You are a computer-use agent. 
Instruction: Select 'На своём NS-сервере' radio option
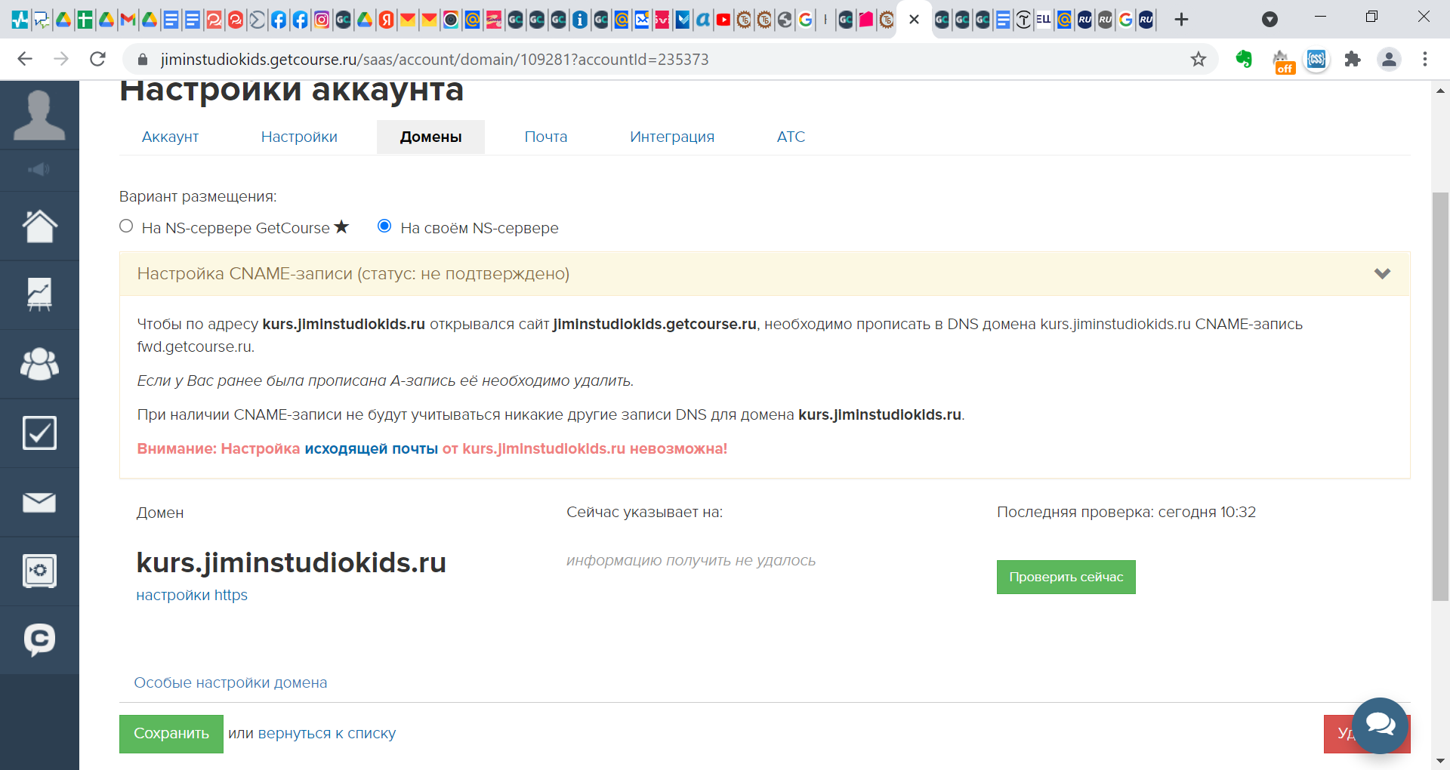[x=384, y=226]
